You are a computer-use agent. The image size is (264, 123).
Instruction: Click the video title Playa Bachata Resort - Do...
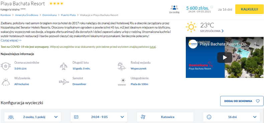click(x=224, y=44)
